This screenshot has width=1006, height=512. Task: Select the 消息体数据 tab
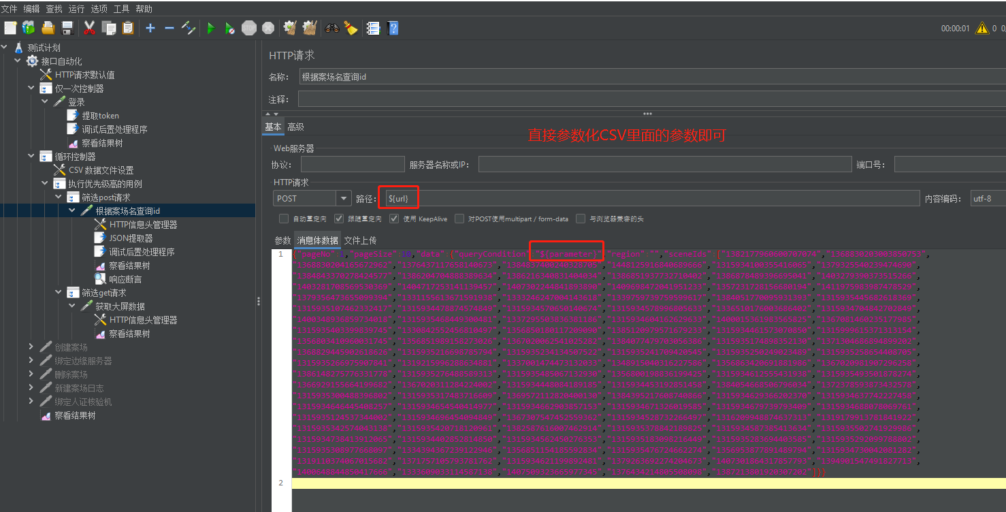[317, 240]
